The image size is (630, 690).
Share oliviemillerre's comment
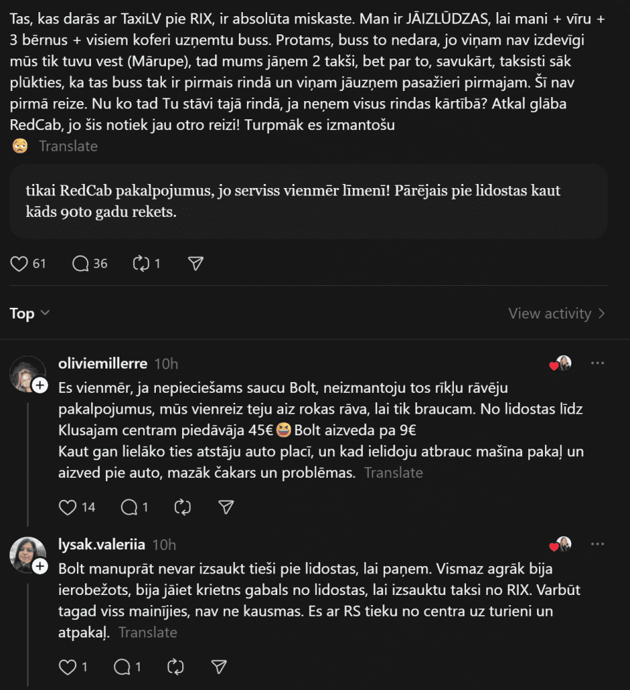(227, 507)
